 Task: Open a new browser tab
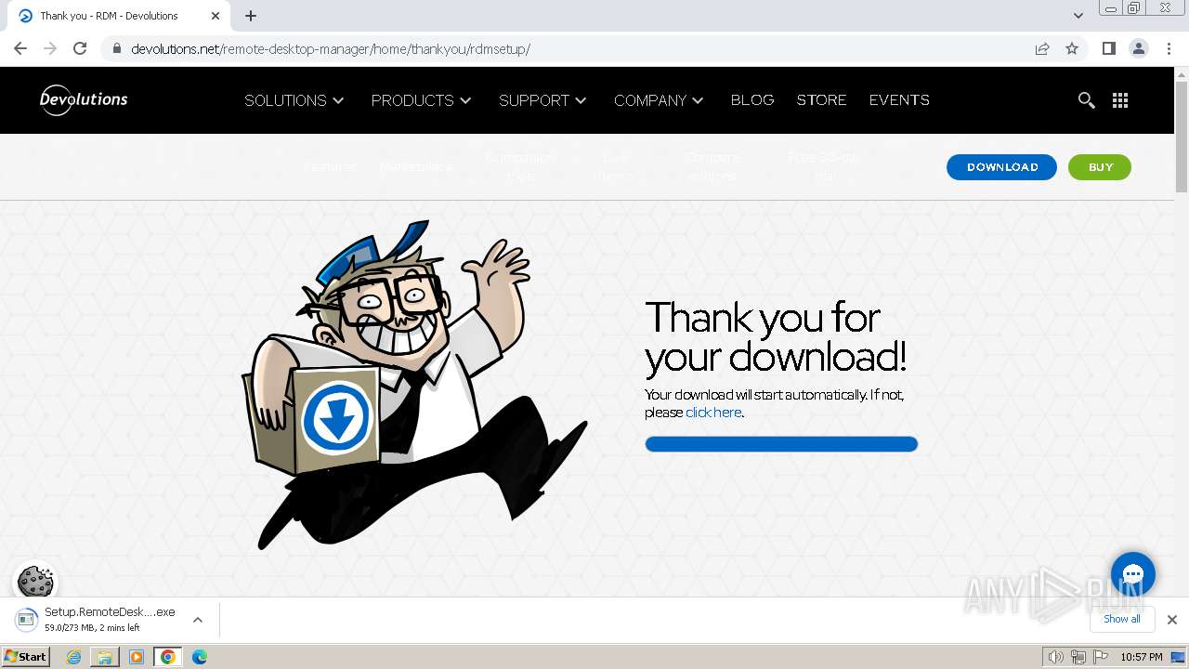pos(251,16)
